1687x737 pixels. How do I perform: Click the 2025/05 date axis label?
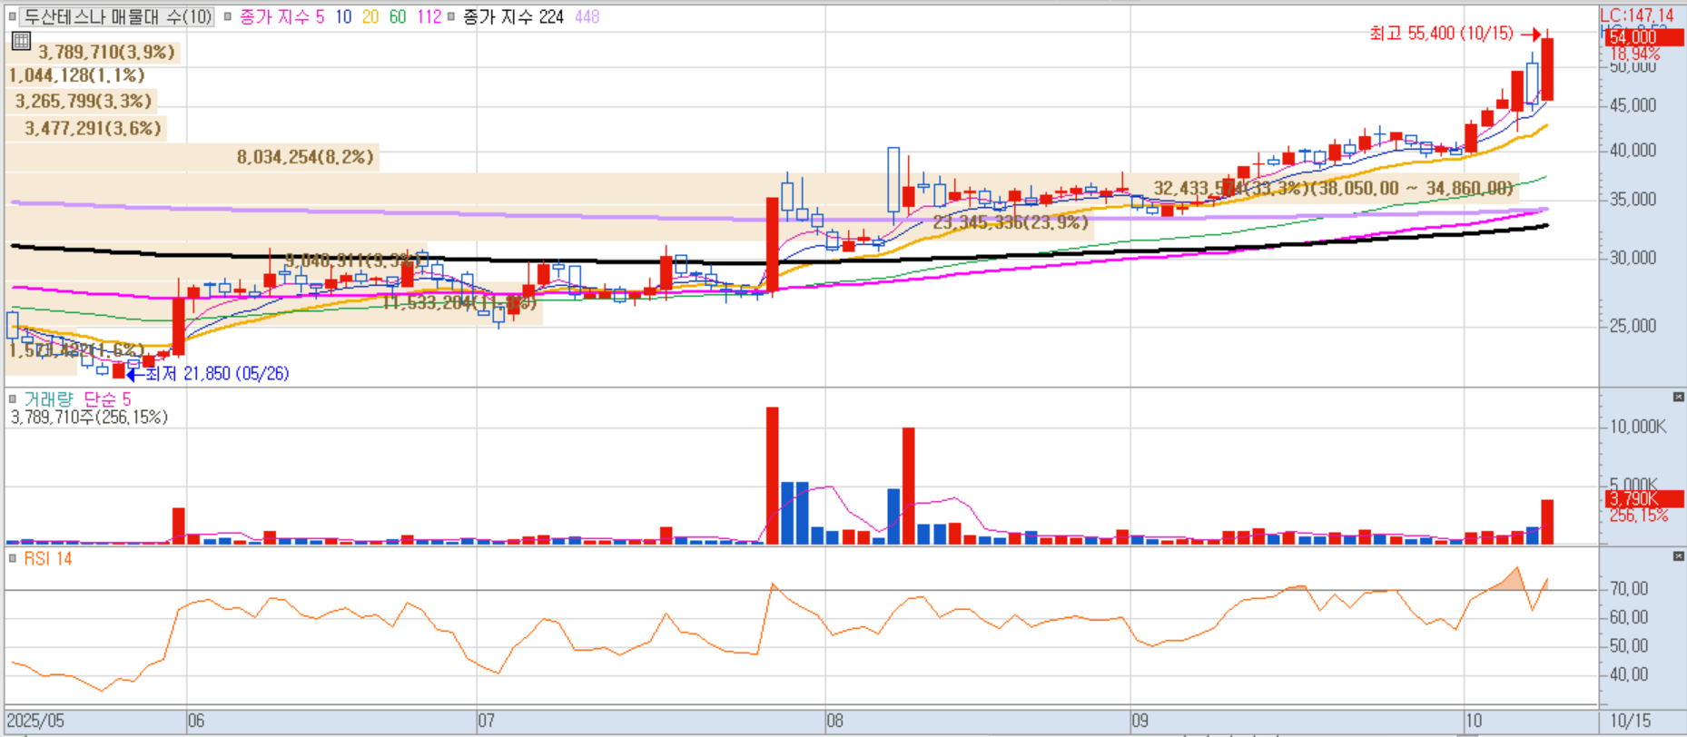(x=36, y=721)
